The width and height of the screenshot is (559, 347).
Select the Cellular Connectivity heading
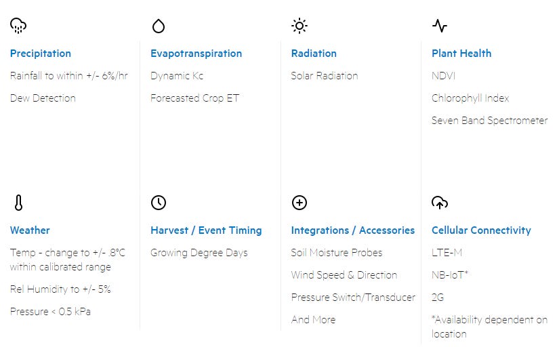(x=481, y=230)
